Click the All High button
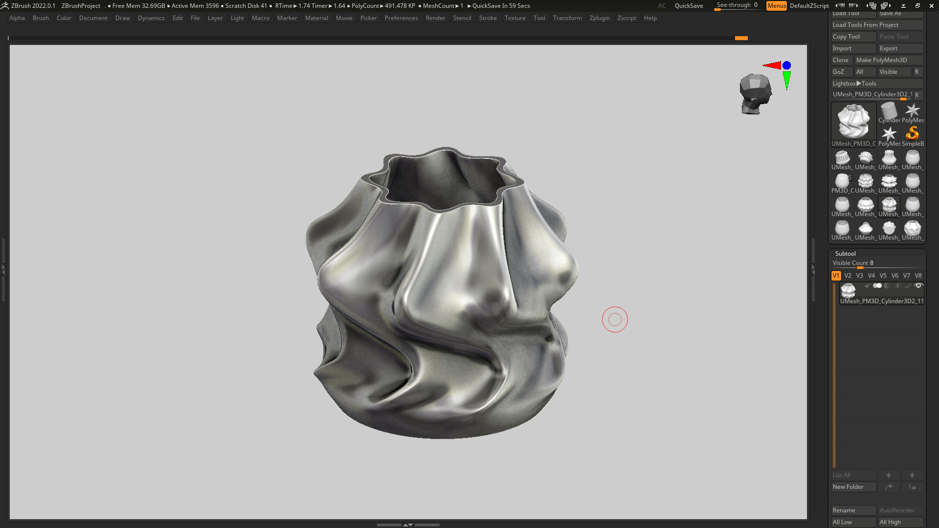Viewport: 939px width, 528px height. point(901,522)
